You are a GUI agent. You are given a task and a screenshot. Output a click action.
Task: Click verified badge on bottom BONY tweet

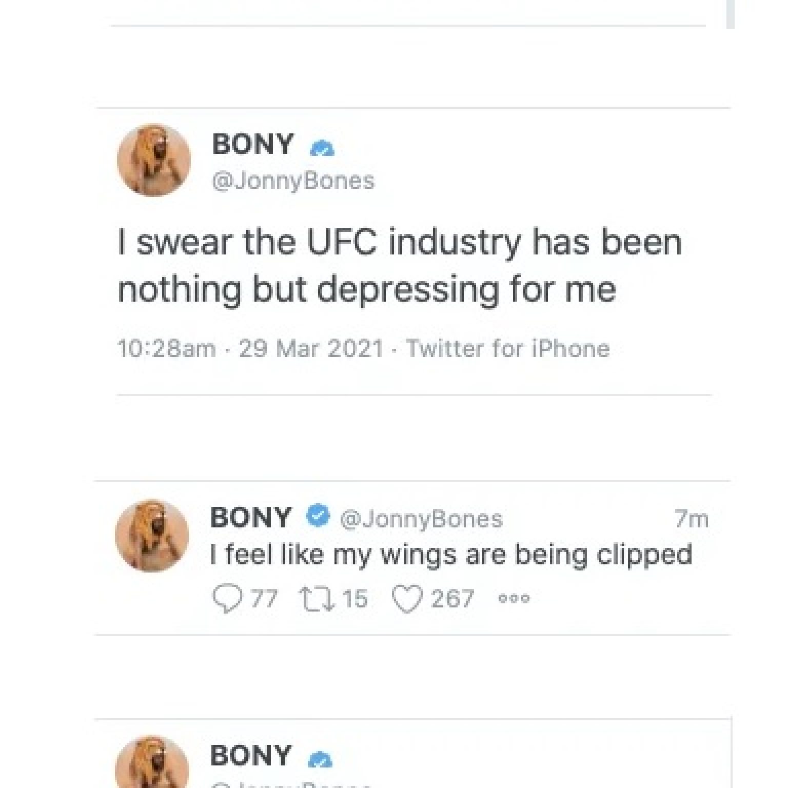(x=320, y=760)
